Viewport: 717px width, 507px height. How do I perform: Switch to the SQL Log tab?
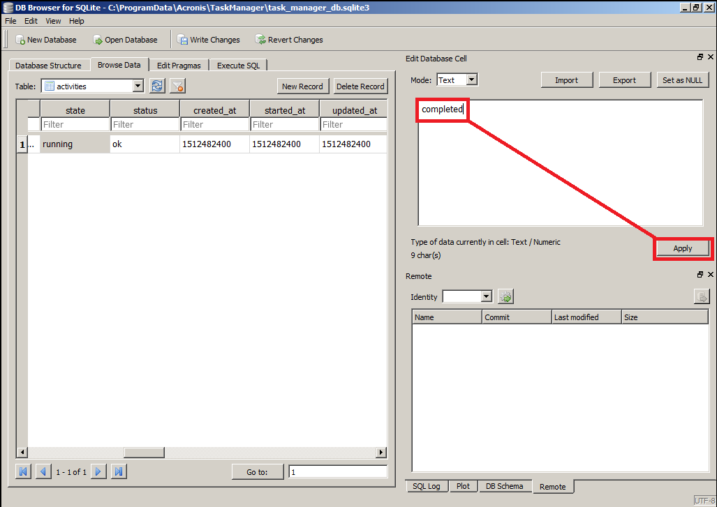pyautogui.click(x=427, y=486)
